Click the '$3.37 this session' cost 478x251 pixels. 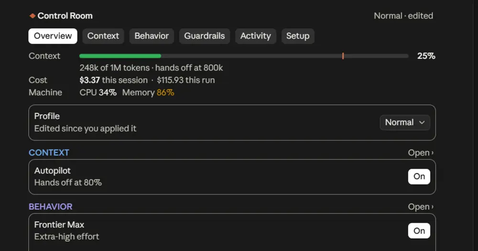tap(113, 80)
